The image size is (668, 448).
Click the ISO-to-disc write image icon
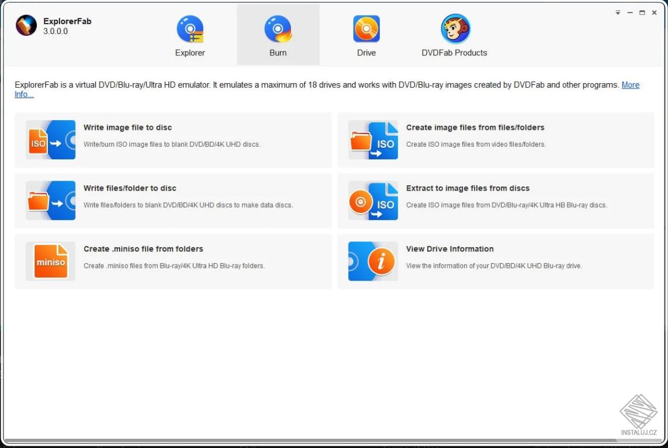point(51,140)
